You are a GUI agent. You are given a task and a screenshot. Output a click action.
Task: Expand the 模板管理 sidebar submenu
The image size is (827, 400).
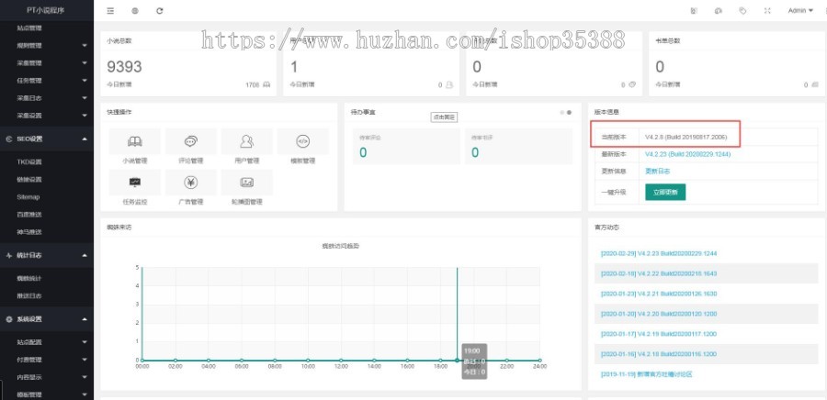[85, 394]
